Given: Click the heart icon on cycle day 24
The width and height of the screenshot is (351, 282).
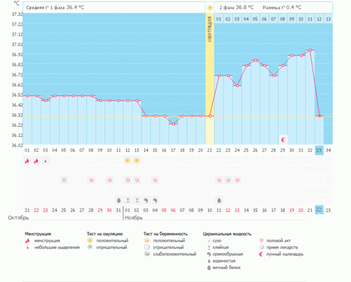Looking at the screenshot, I should pos(238,180).
